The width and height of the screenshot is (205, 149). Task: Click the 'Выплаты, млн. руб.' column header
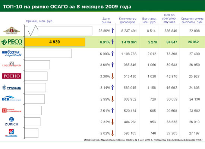(x=149, y=20)
